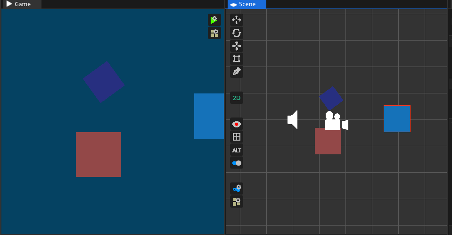Open Game view layout settings icon
The height and width of the screenshot is (235, 452).
pyautogui.click(x=214, y=33)
